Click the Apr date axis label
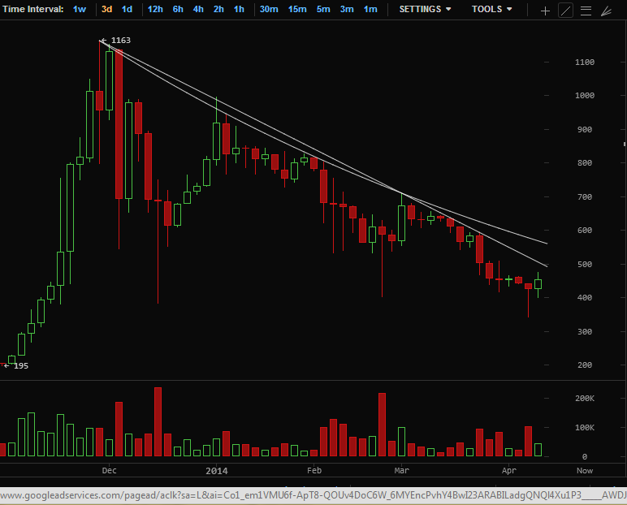Image resolution: width=627 pixels, height=505 pixels. (x=509, y=471)
